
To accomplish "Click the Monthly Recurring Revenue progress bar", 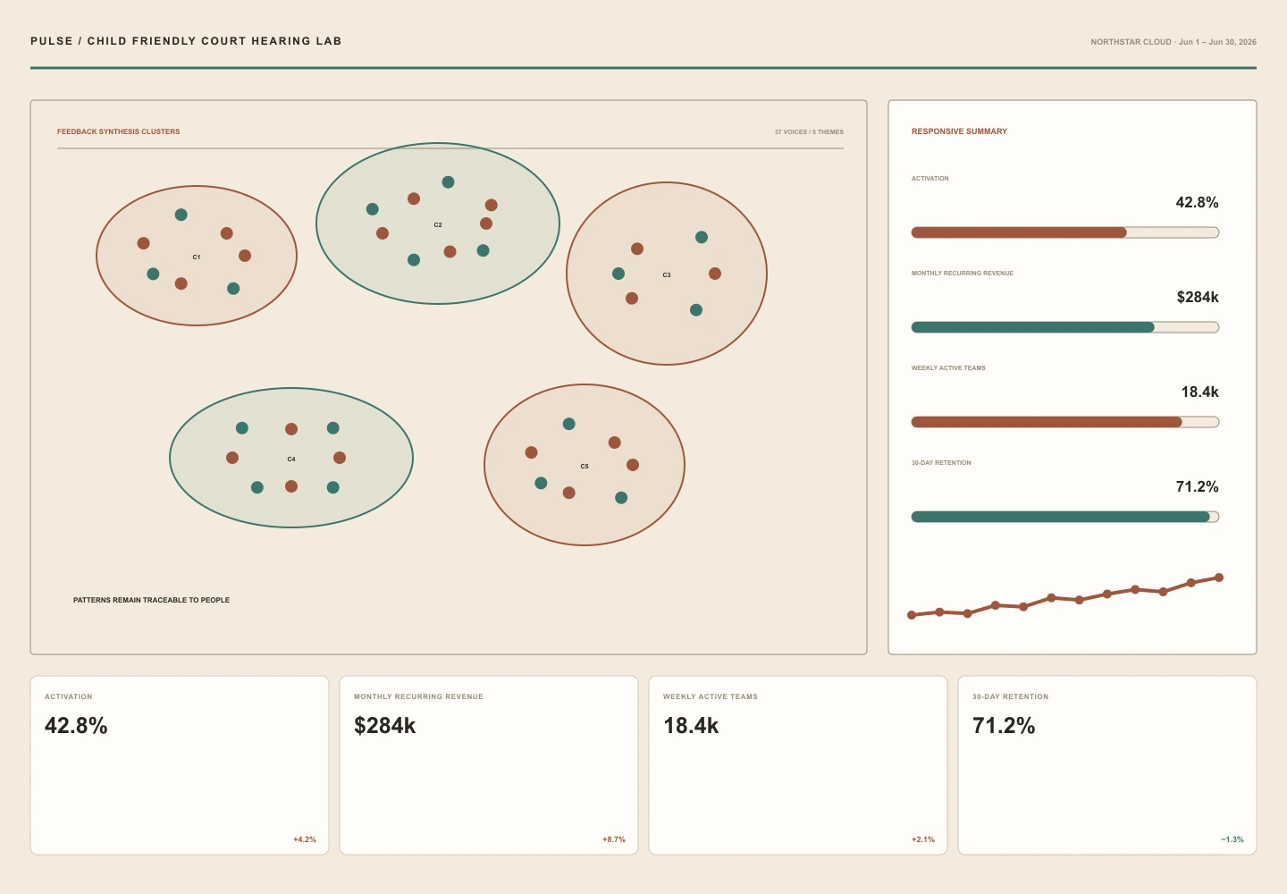I will click(1065, 327).
